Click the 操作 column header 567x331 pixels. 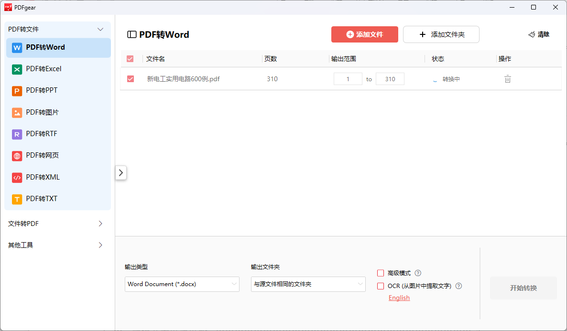tap(505, 59)
